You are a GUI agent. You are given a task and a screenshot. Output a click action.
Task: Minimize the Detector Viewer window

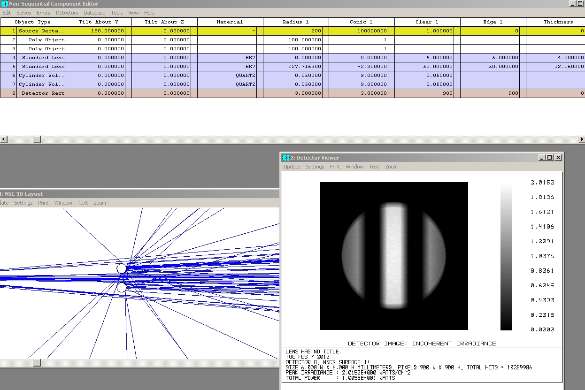coord(542,158)
